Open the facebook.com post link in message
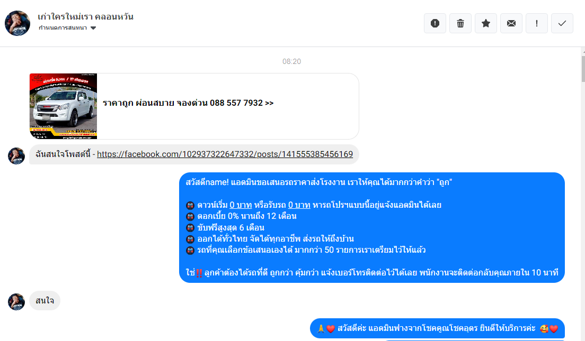Screen dimensions: 585x341 click(225, 154)
